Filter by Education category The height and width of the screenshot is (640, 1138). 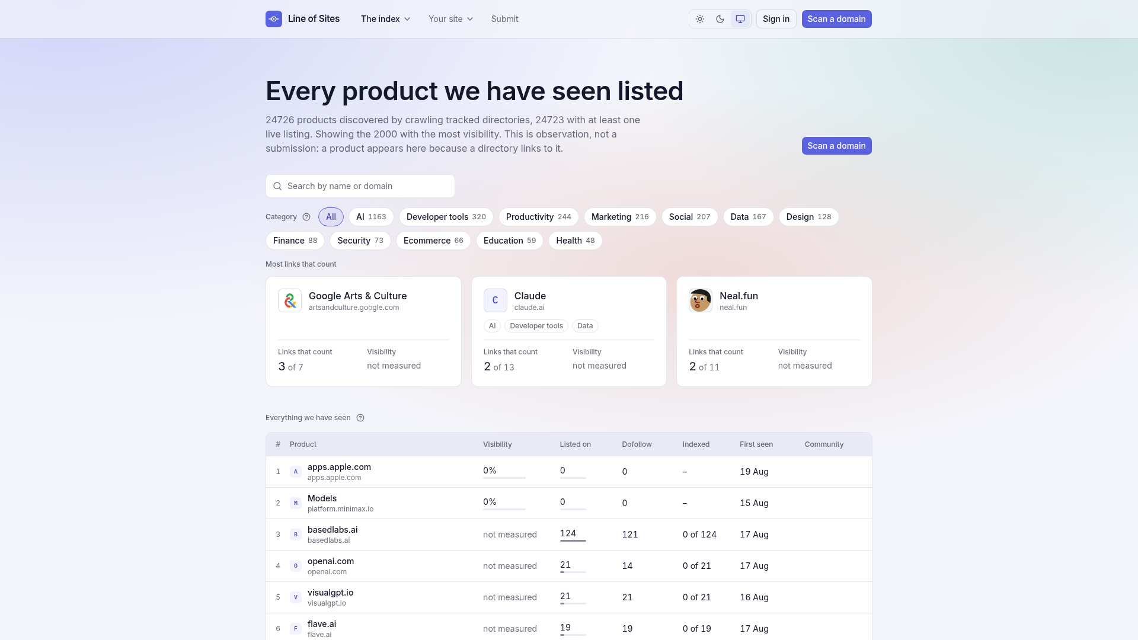(x=510, y=241)
